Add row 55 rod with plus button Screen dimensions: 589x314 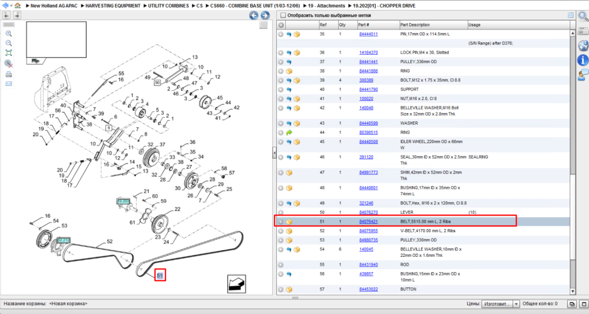click(280, 265)
